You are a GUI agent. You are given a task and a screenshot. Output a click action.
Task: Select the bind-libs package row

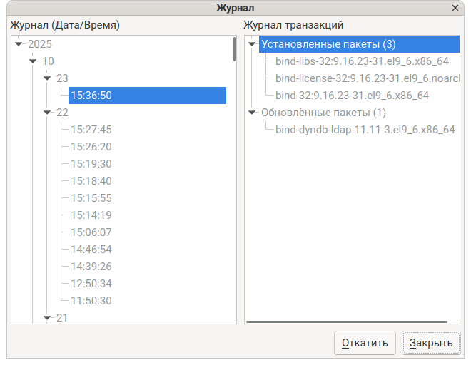coord(362,61)
